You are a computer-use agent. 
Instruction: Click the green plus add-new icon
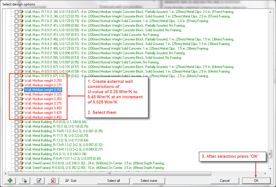pyautogui.click(x=10, y=181)
